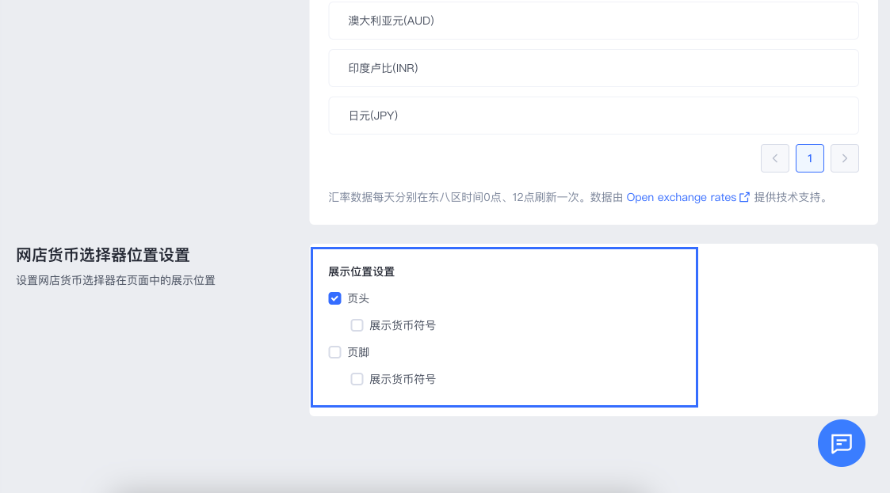Go to next page with right chevron

click(x=844, y=158)
